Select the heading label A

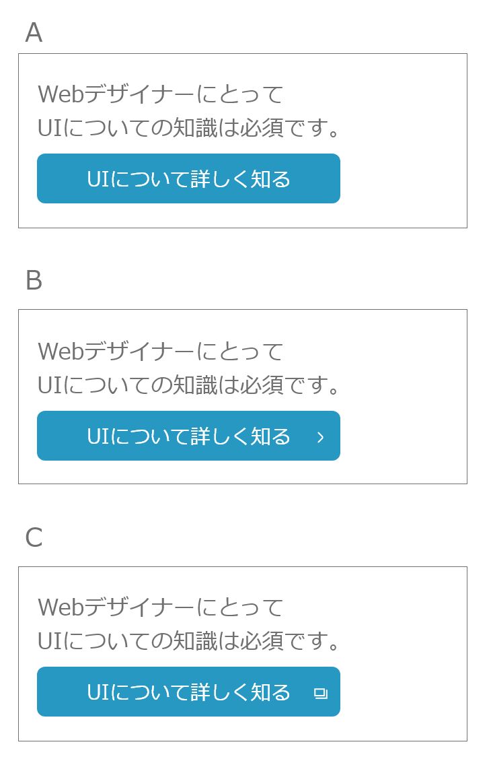coord(34,32)
